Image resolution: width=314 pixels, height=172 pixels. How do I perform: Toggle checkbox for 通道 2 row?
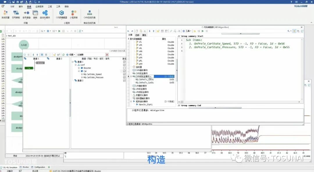tap(124, 80)
